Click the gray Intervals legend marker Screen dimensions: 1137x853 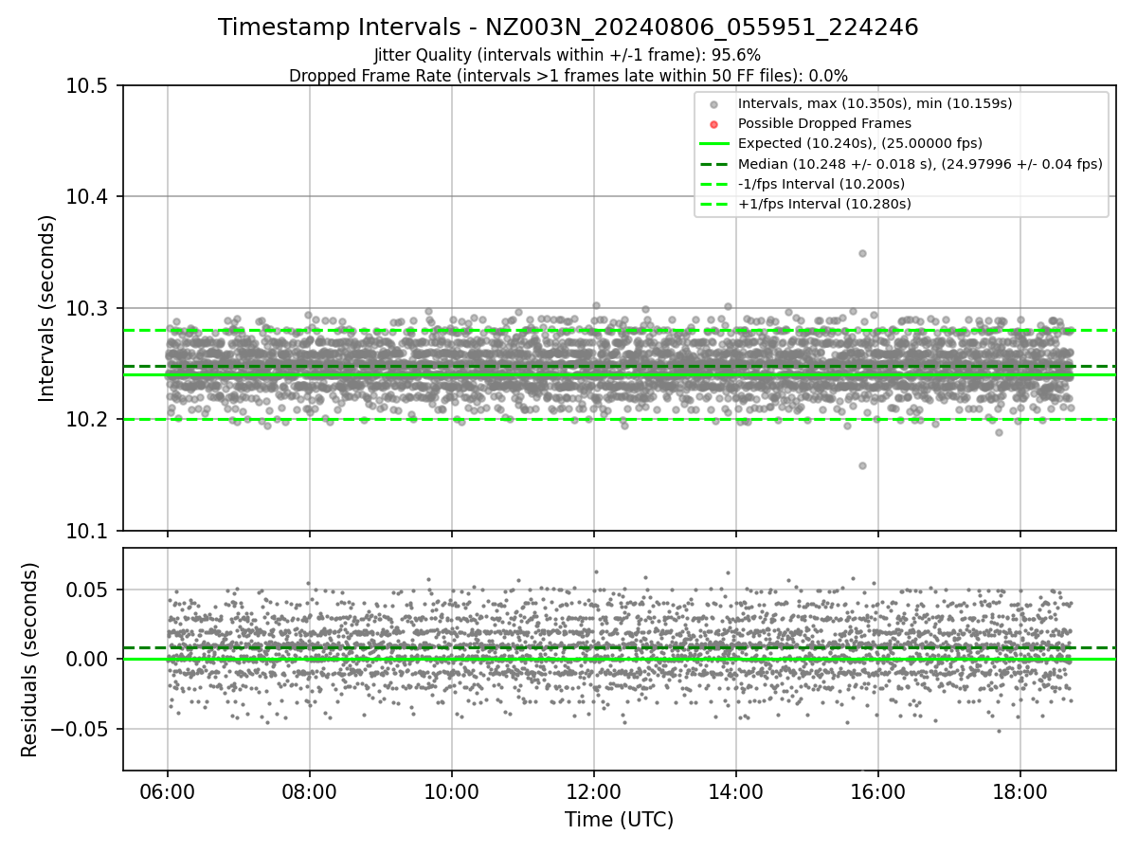pos(714,103)
